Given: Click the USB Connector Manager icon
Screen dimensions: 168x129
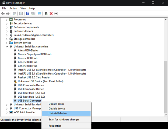Looking at the screenshot, I should [11, 108].
